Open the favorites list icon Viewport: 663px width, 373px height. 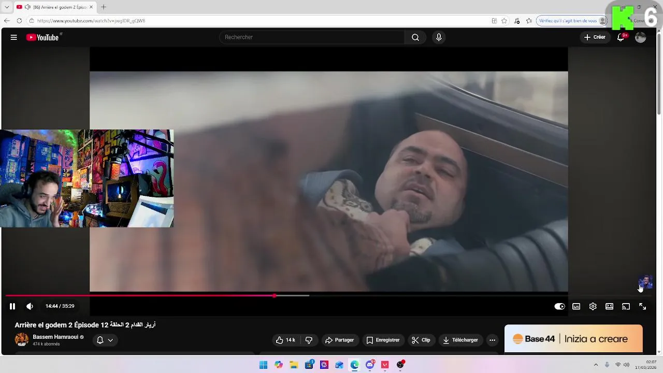(x=529, y=21)
